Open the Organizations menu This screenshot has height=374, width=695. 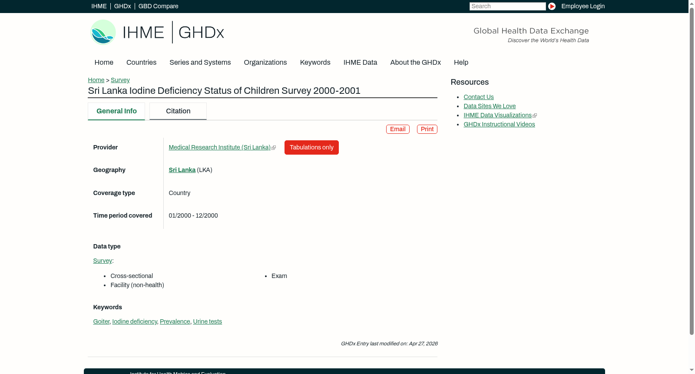coord(265,62)
